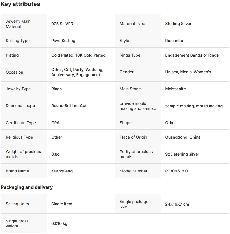Click the GRA certificate type value
The height and width of the screenshot is (234, 230).
coord(55,123)
